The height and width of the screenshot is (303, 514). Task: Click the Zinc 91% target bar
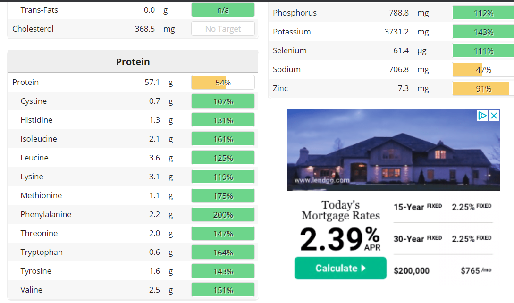pos(483,89)
